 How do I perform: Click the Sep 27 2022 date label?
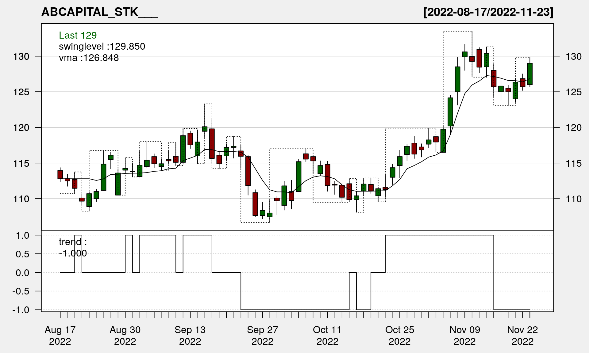[263, 336]
